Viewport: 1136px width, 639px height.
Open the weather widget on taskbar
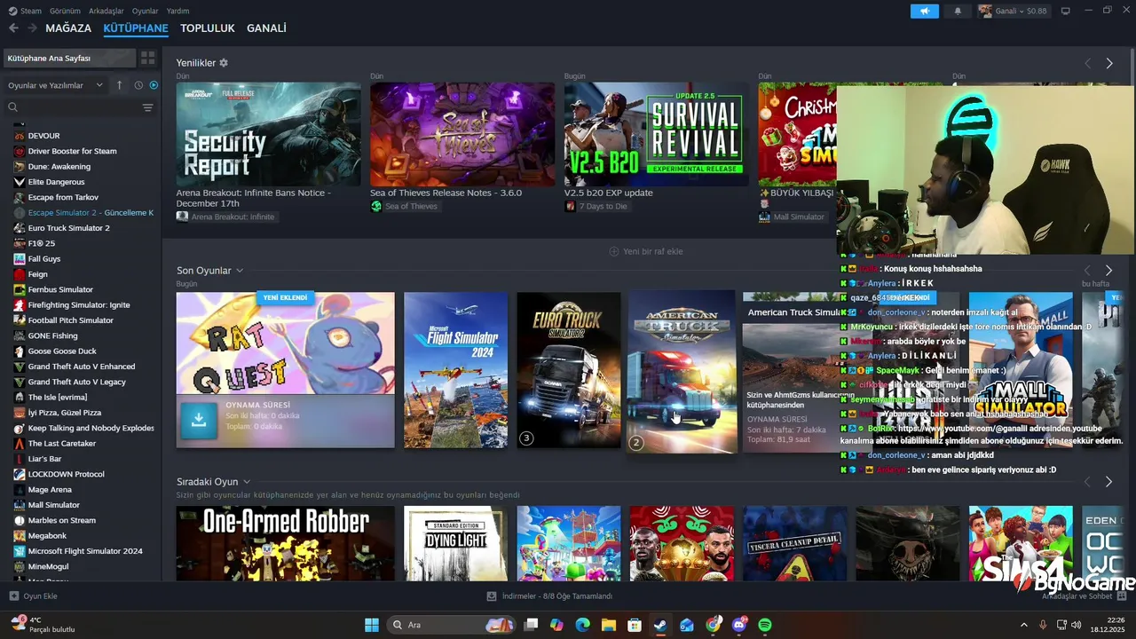43,625
